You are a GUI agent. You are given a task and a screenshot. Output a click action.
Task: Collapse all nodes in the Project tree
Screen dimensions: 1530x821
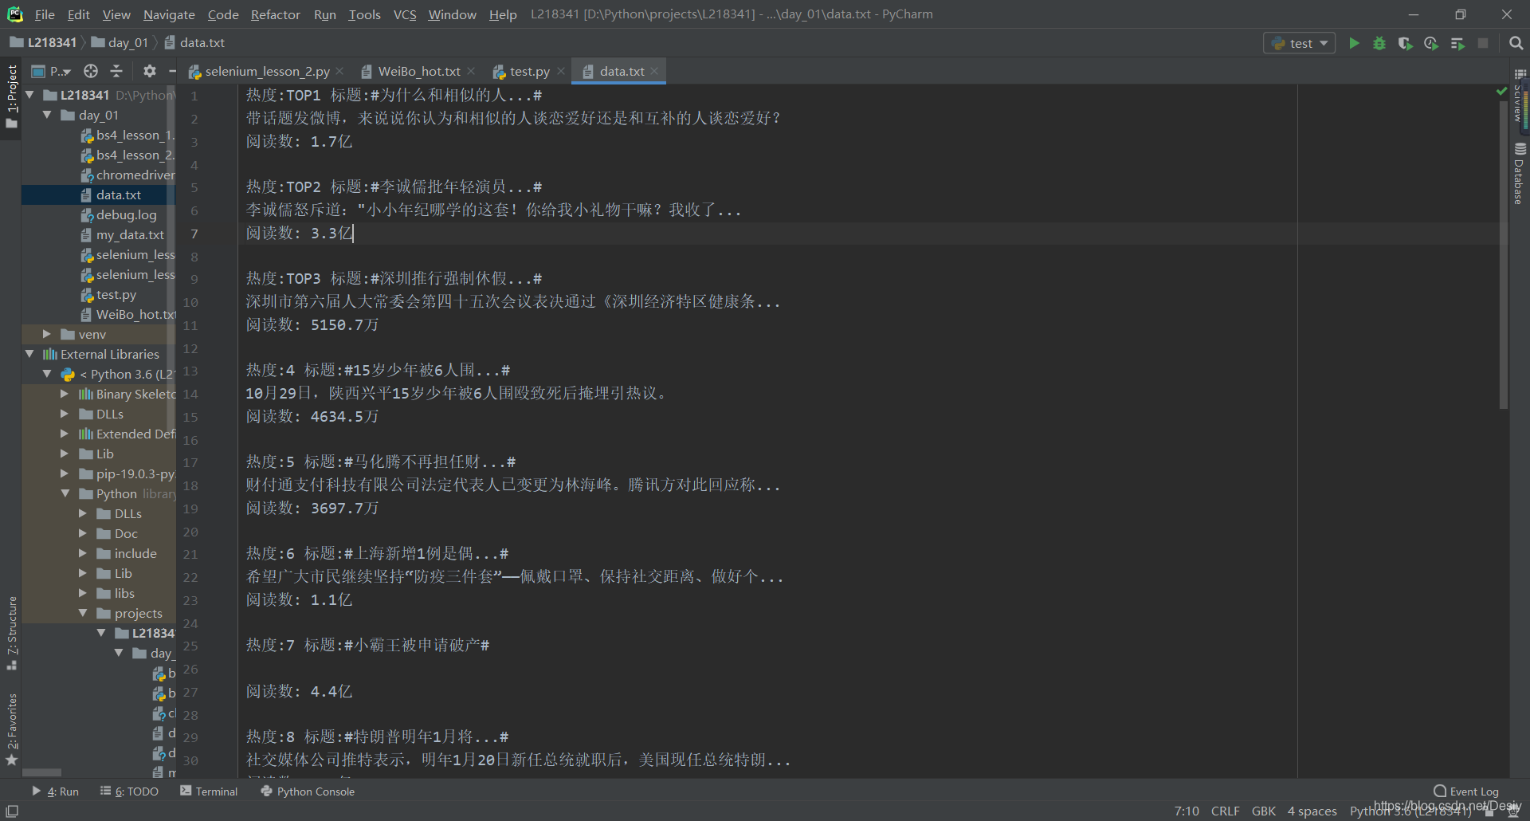[116, 71]
